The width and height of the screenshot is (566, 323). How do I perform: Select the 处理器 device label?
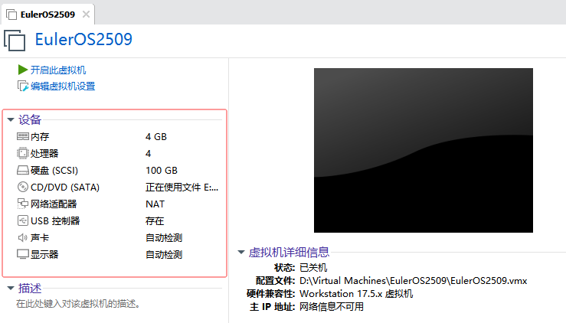tap(44, 153)
